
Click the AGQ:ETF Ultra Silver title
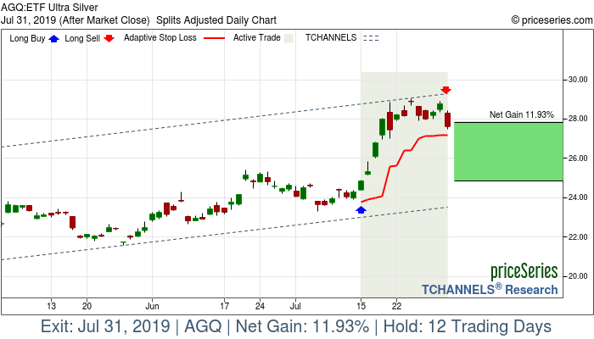[50, 7]
